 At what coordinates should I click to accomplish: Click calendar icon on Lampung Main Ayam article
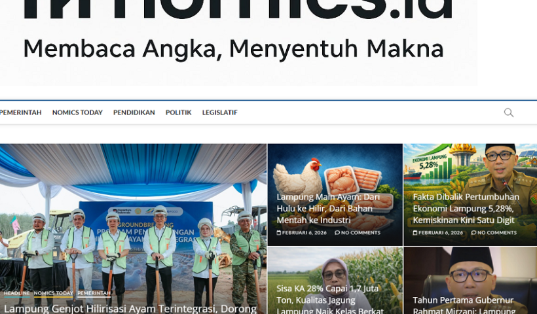[x=279, y=233]
